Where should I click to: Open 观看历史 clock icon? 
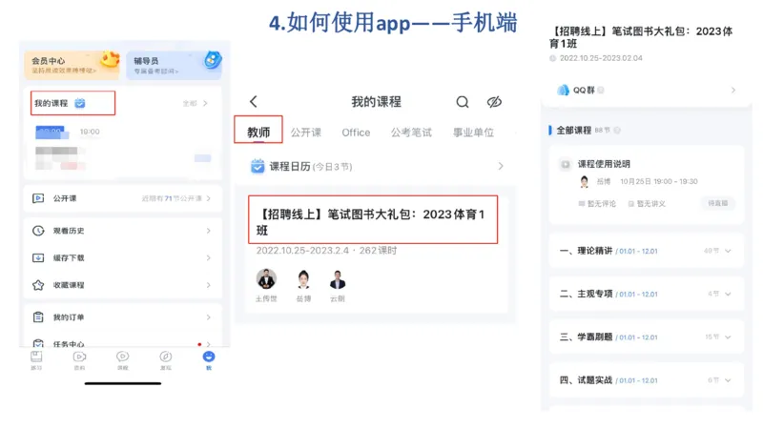[38, 231]
